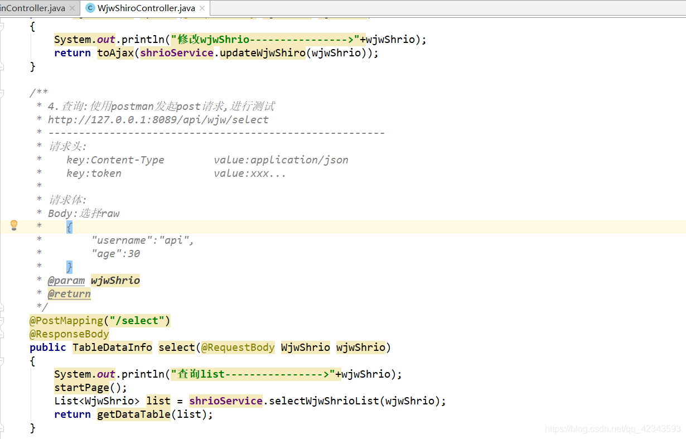Open the yellow lightbulb intention actions

coord(14,225)
